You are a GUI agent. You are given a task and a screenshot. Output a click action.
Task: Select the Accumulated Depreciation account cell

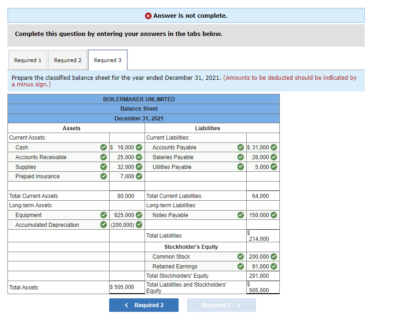pyautogui.click(x=58, y=225)
